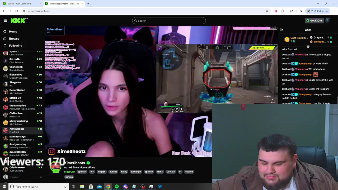
Task: Switch to Stream - Kick Dashboard tab
Action: [22, 4]
